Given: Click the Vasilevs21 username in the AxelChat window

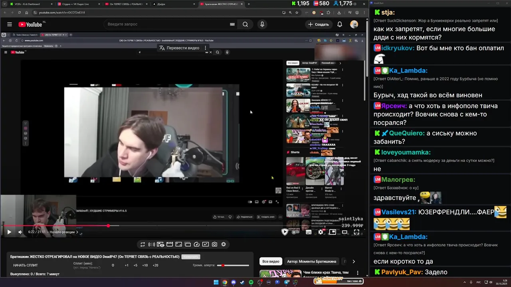Looking at the screenshot, I should tap(399, 212).
